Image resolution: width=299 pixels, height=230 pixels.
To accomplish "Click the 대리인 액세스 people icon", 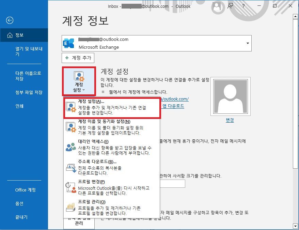I will (71, 147).
